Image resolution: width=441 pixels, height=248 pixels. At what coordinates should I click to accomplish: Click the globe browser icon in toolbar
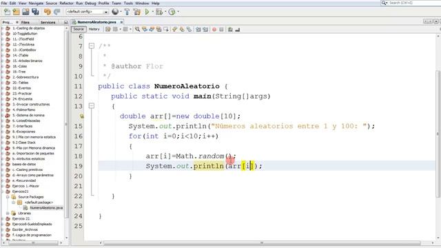click(115, 12)
